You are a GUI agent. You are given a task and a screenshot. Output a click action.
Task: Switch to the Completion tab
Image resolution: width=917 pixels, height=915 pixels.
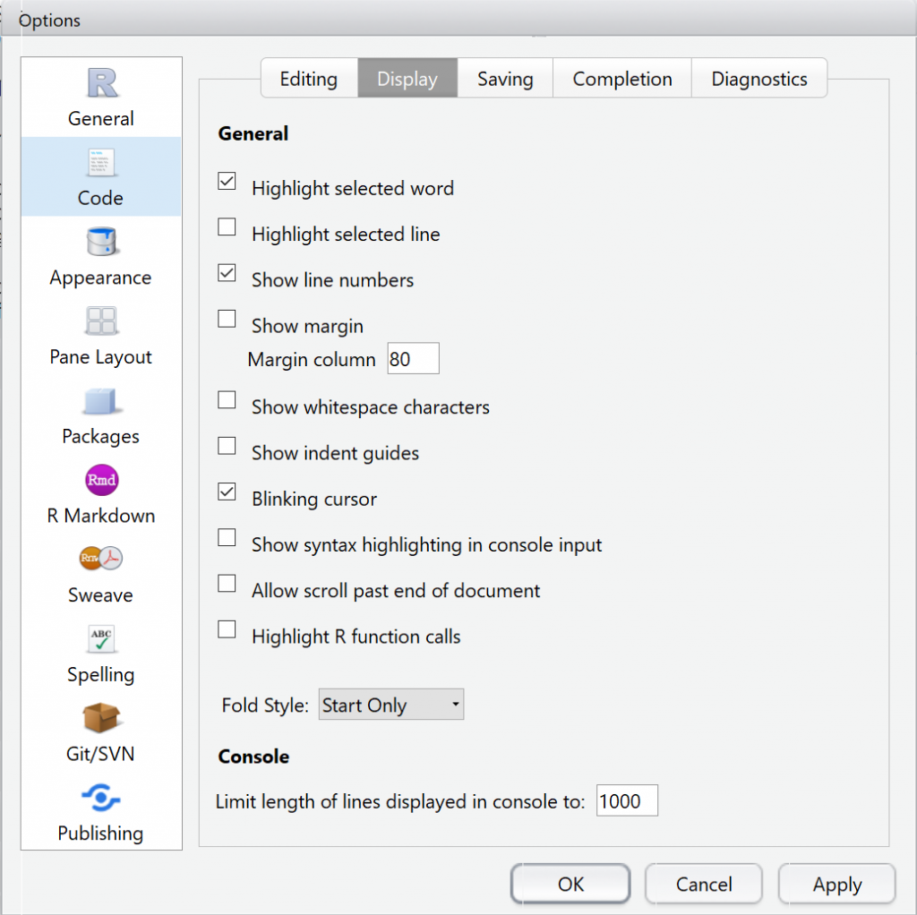point(622,79)
